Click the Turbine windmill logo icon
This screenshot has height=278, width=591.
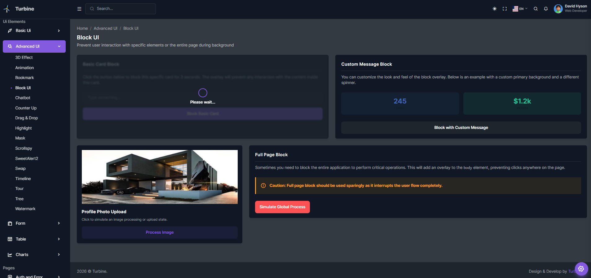7,9
